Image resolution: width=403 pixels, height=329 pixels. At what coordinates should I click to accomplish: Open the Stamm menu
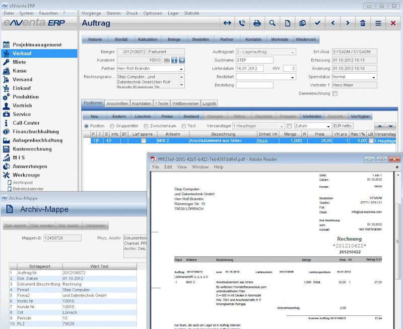click(x=113, y=13)
